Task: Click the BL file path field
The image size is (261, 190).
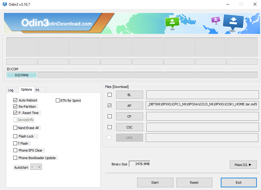Action: point(202,95)
